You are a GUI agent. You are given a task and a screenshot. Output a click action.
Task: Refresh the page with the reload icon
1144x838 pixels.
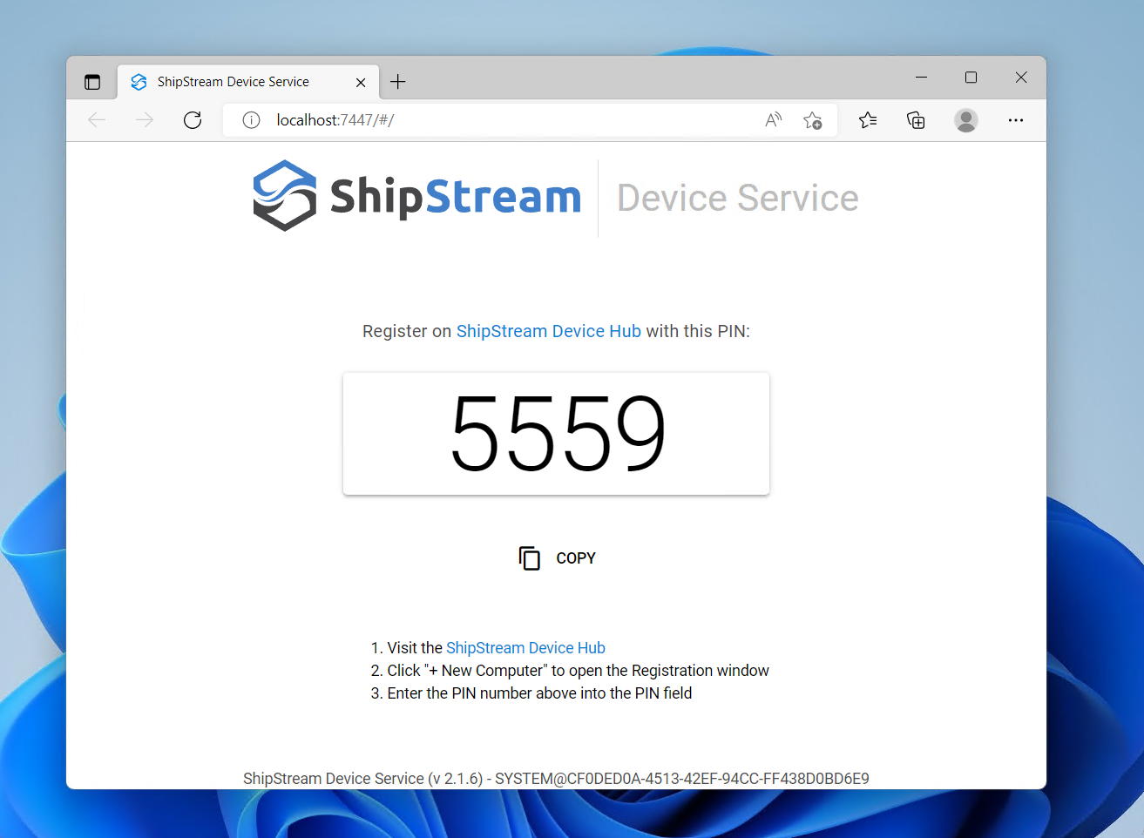tap(193, 120)
